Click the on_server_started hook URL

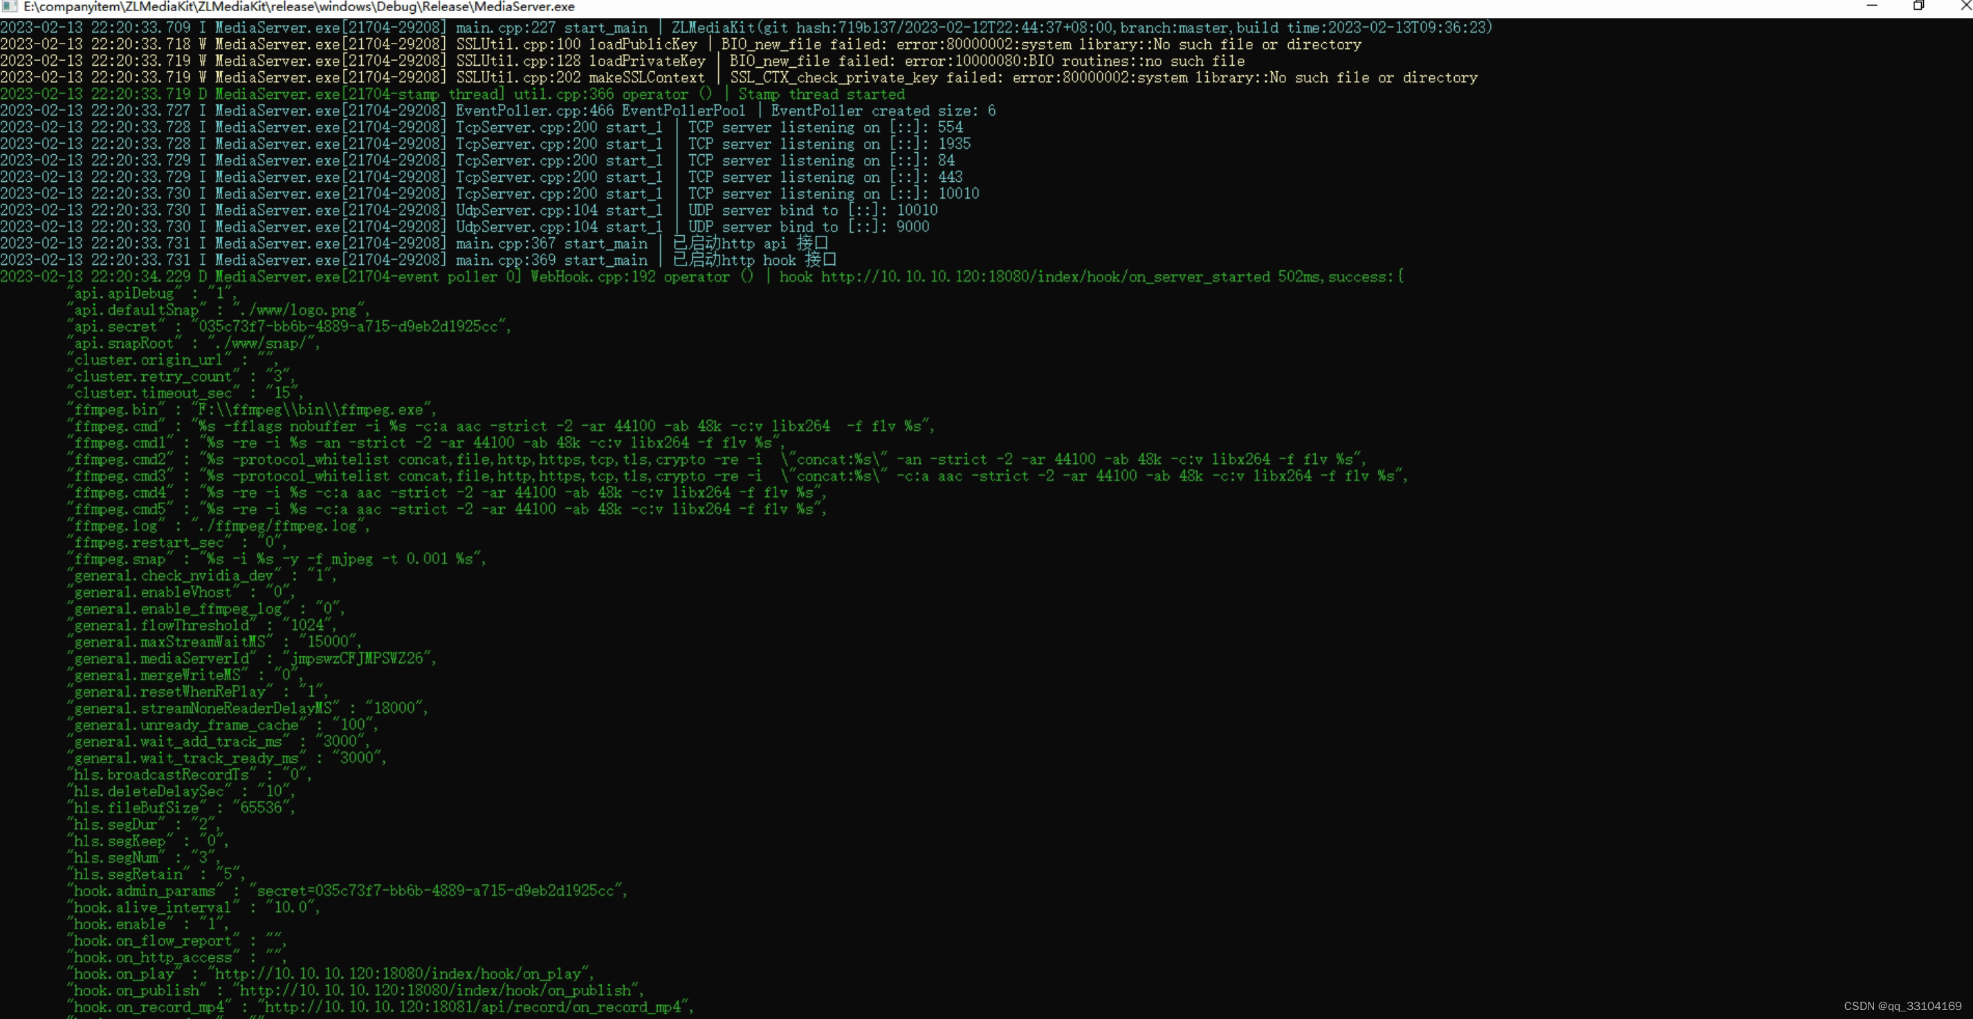[1045, 277]
